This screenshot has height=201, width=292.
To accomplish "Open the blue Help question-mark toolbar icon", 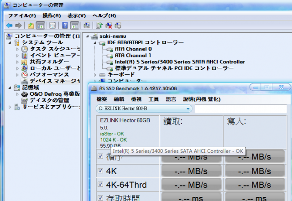I will click(65, 26).
